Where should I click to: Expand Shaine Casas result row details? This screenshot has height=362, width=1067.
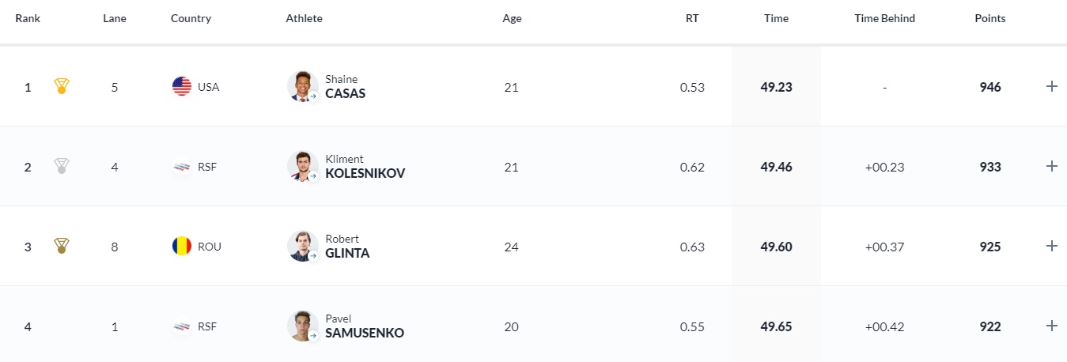click(1052, 86)
